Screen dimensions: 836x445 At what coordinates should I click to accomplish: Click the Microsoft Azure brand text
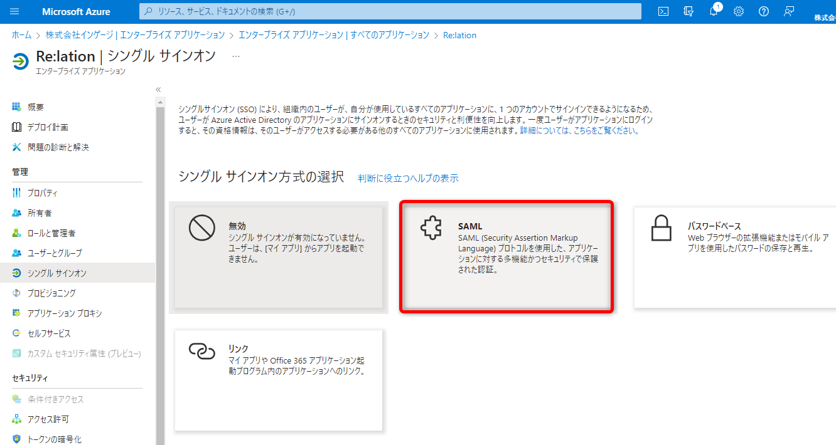coord(76,11)
